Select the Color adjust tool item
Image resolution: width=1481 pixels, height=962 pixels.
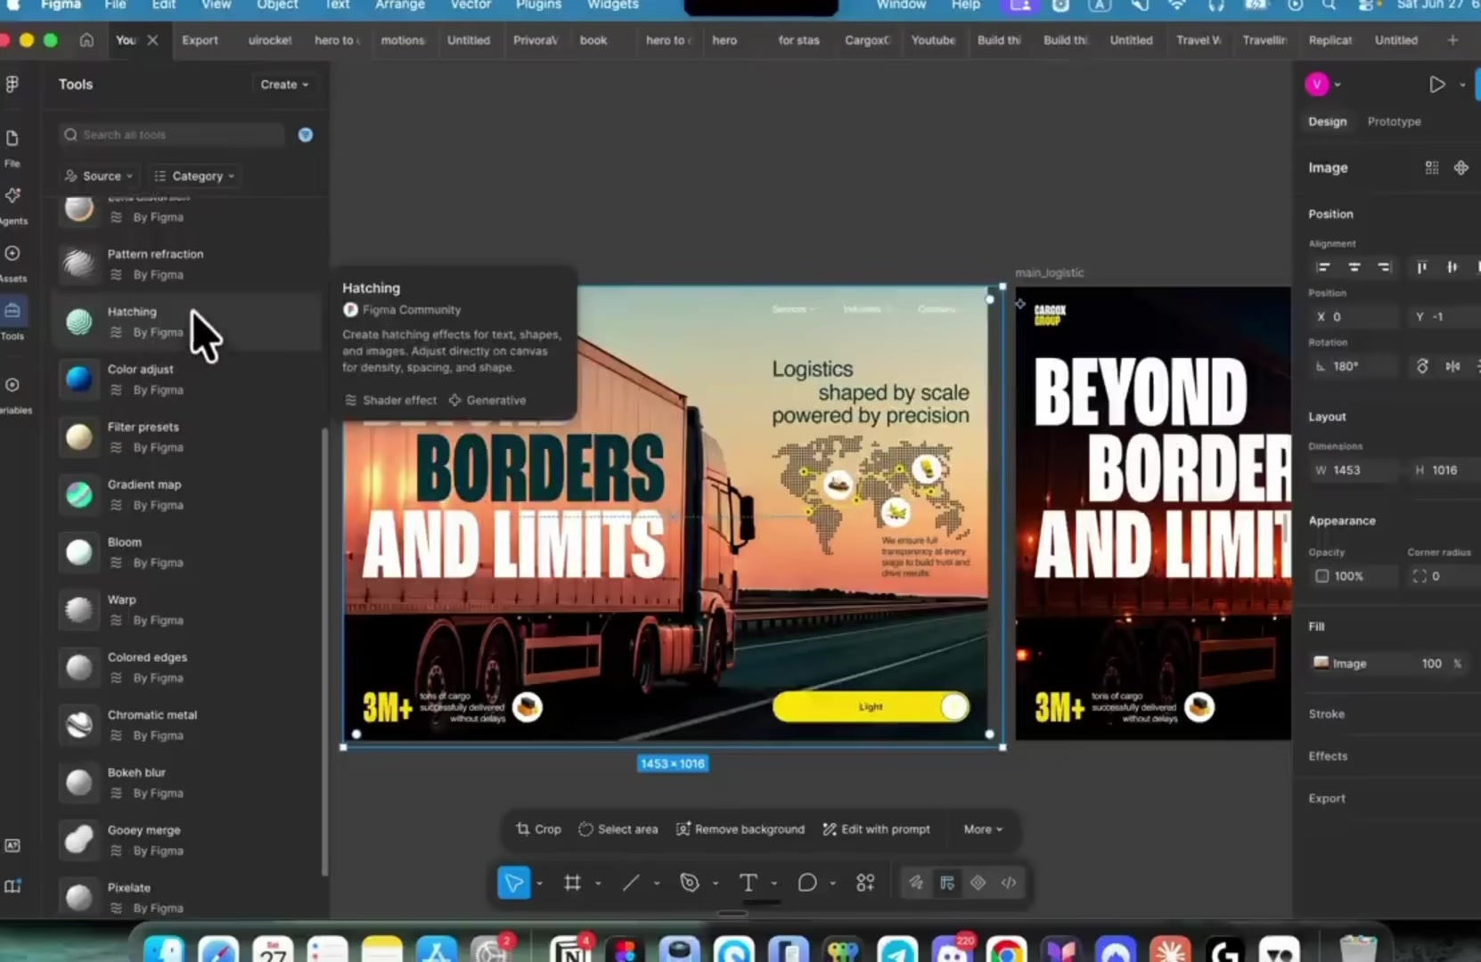click(x=187, y=379)
